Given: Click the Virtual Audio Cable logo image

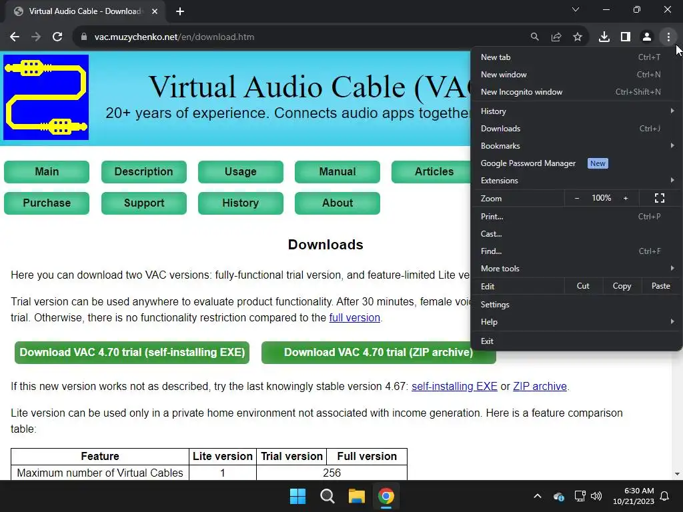Looking at the screenshot, I should pyautogui.click(x=46, y=97).
